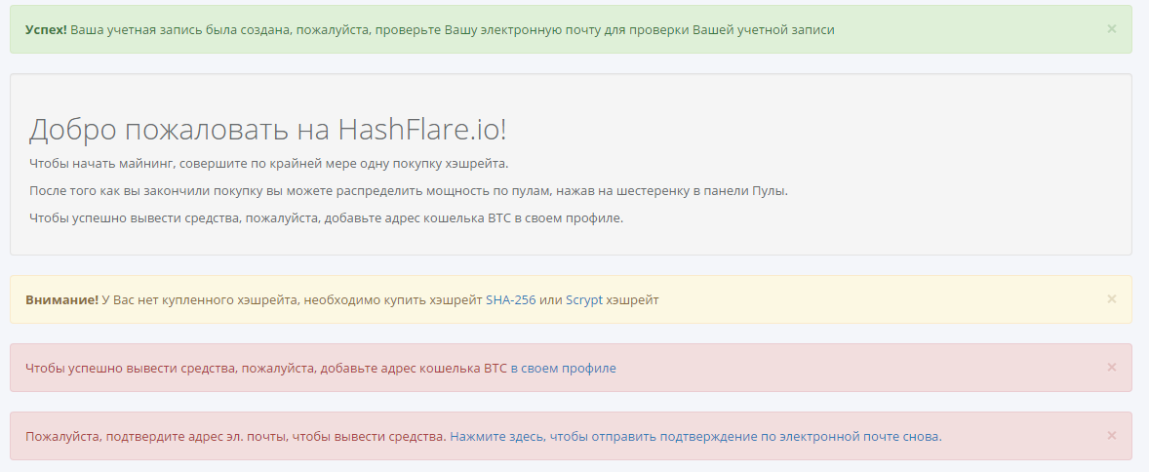Screen dimensions: 1149x472
Task: Dismiss the email confirmation alert
Action: [1112, 435]
